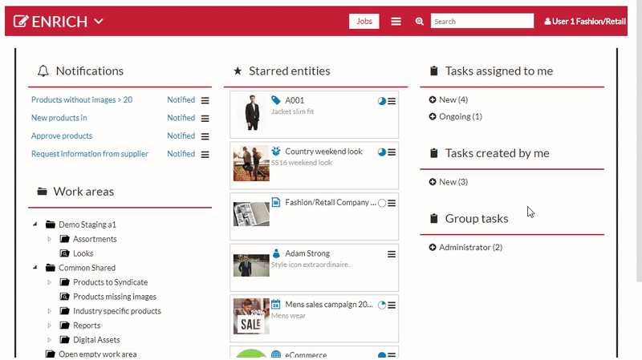Focus the Search input field
This screenshot has width=642, height=360.
click(482, 22)
